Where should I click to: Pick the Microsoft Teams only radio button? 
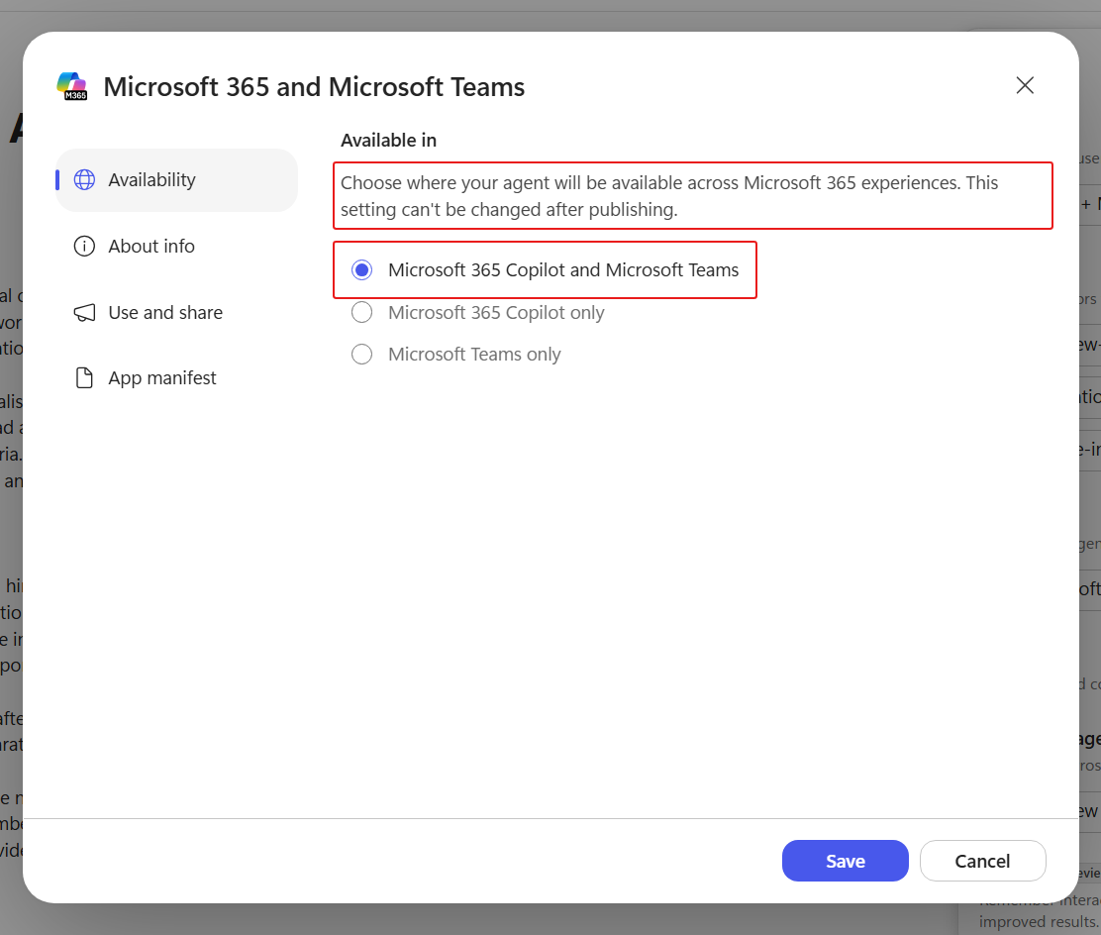point(361,354)
